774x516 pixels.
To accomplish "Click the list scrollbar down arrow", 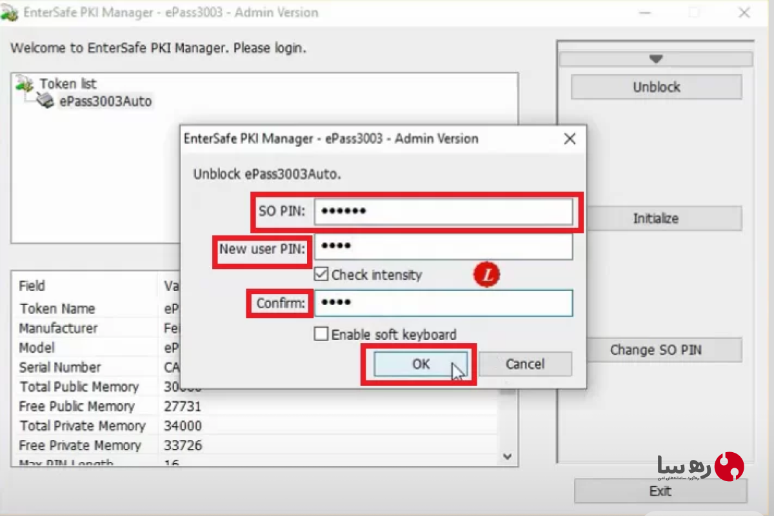I will pyautogui.click(x=508, y=456).
